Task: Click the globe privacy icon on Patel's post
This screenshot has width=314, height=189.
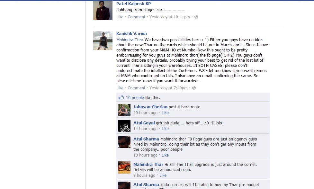Action: pos(196,17)
